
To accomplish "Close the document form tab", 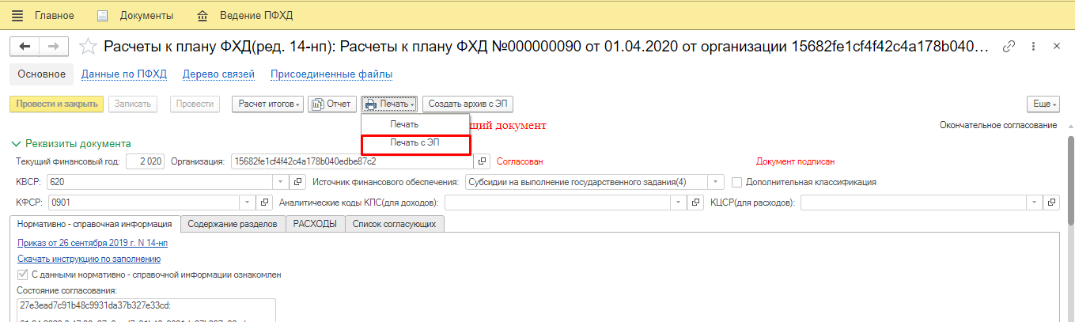I will [1057, 47].
